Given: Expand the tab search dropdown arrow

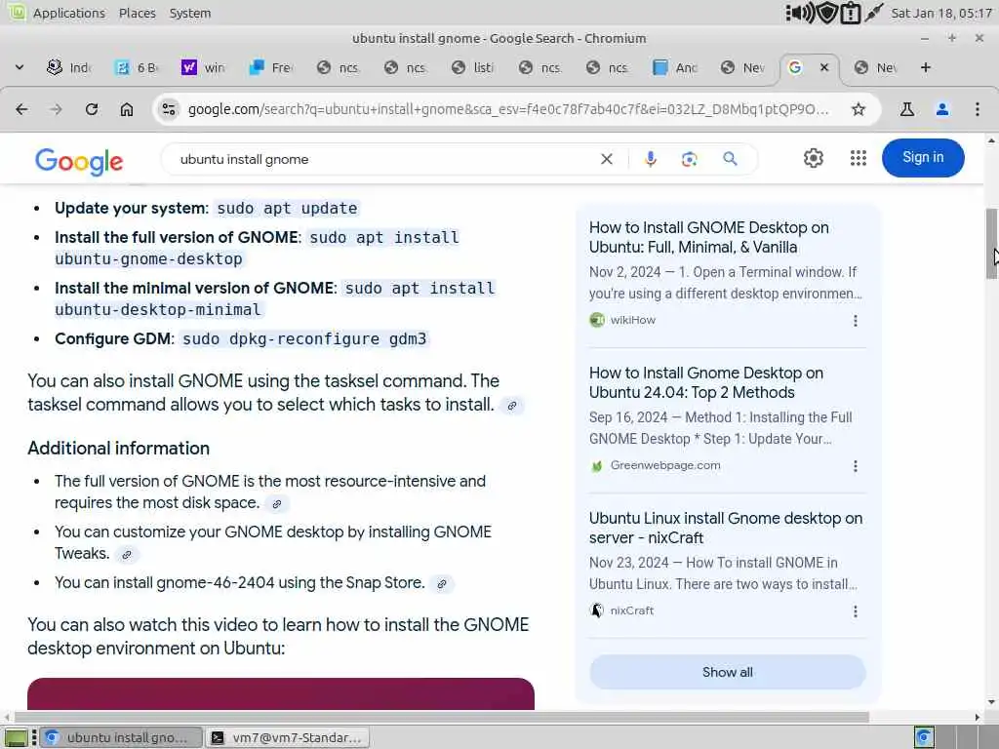Looking at the screenshot, I should pyautogui.click(x=20, y=67).
